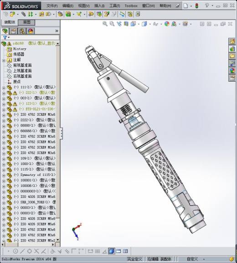This screenshot has height=263, width=237.
Task: Click the View Settings monitor icon
Action: 185,24
